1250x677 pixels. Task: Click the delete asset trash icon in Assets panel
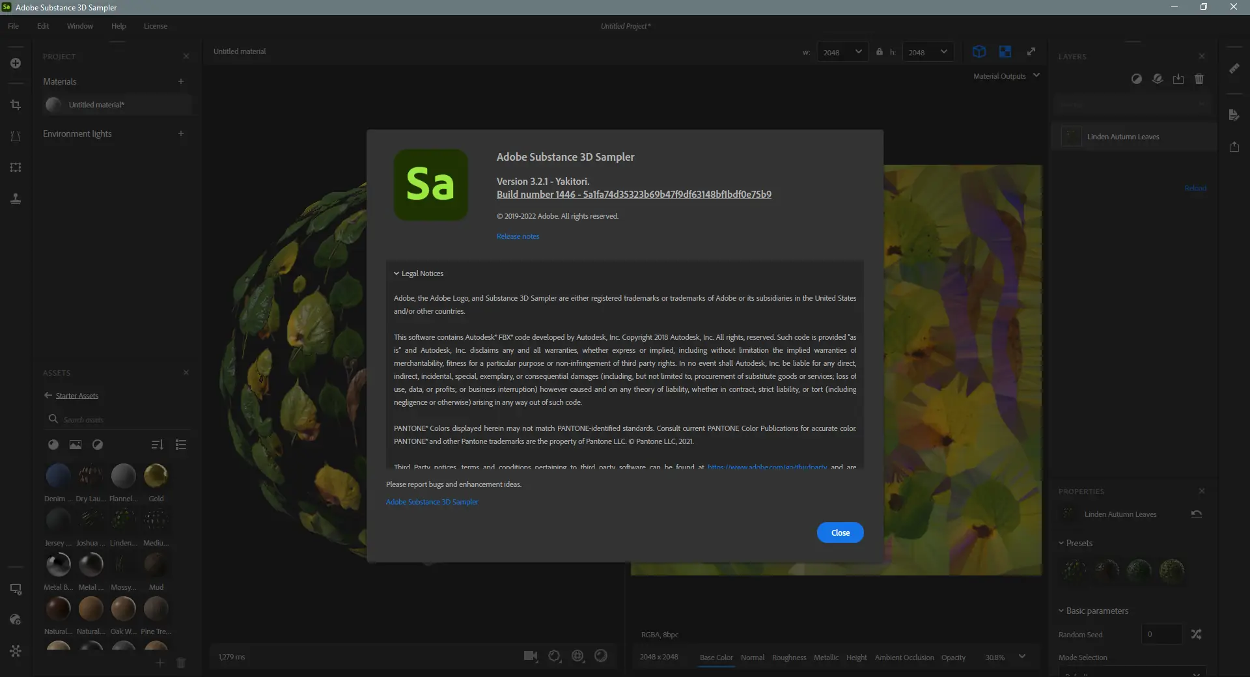click(181, 663)
